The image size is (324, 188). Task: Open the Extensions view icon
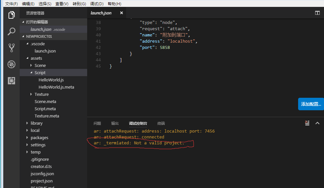tap(11, 80)
